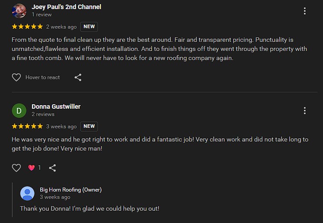Click NEW badge on Donna's review
The image size is (323, 223).
(x=89, y=127)
